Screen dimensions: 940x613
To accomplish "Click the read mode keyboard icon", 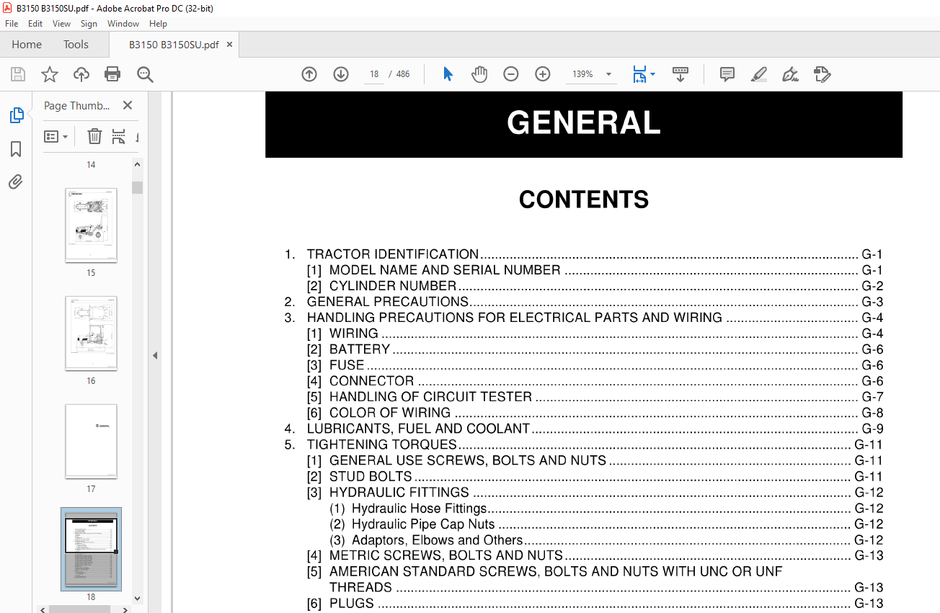I will [x=680, y=74].
